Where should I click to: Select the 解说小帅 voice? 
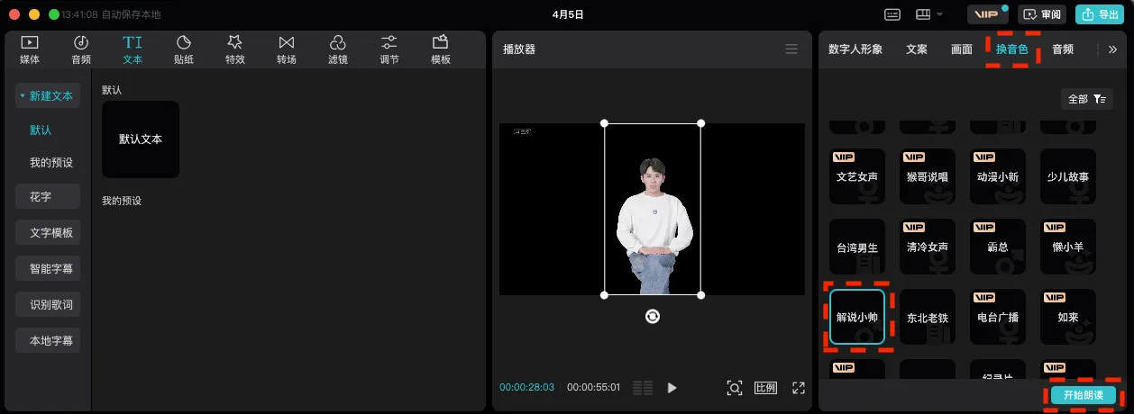tap(857, 317)
